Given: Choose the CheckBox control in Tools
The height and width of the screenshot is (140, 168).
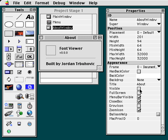Looking at the screenshot, I should tap(19, 72).
